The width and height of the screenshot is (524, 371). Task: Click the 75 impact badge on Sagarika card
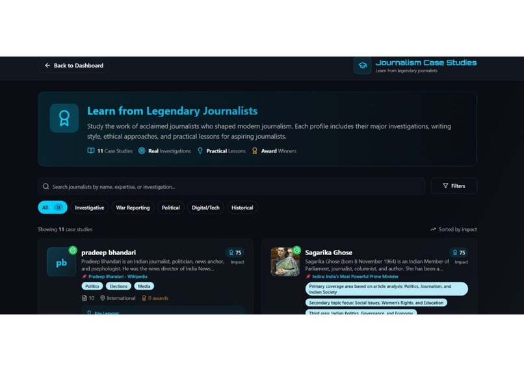[458, 253]
